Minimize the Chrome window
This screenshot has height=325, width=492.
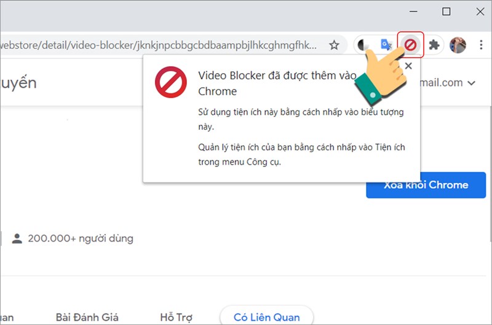(x=413, y=12)
